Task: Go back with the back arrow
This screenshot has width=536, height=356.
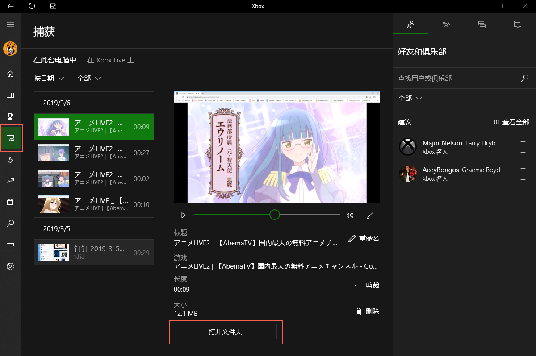Action: [11, 6]
